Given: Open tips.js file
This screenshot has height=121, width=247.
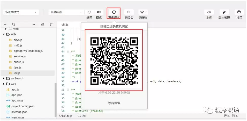Looking at the screenshot, I should pos(17,67).
